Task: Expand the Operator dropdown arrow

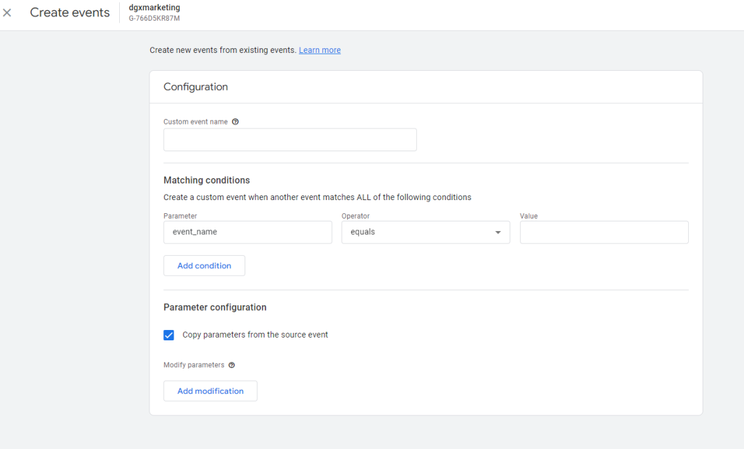Action: pos(498,232)
